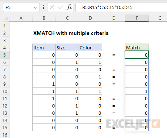Image resolution: width=167 pixels, height=138 pixels.
Task: Select cell F7 in Match column
Action: coord(137,69)
